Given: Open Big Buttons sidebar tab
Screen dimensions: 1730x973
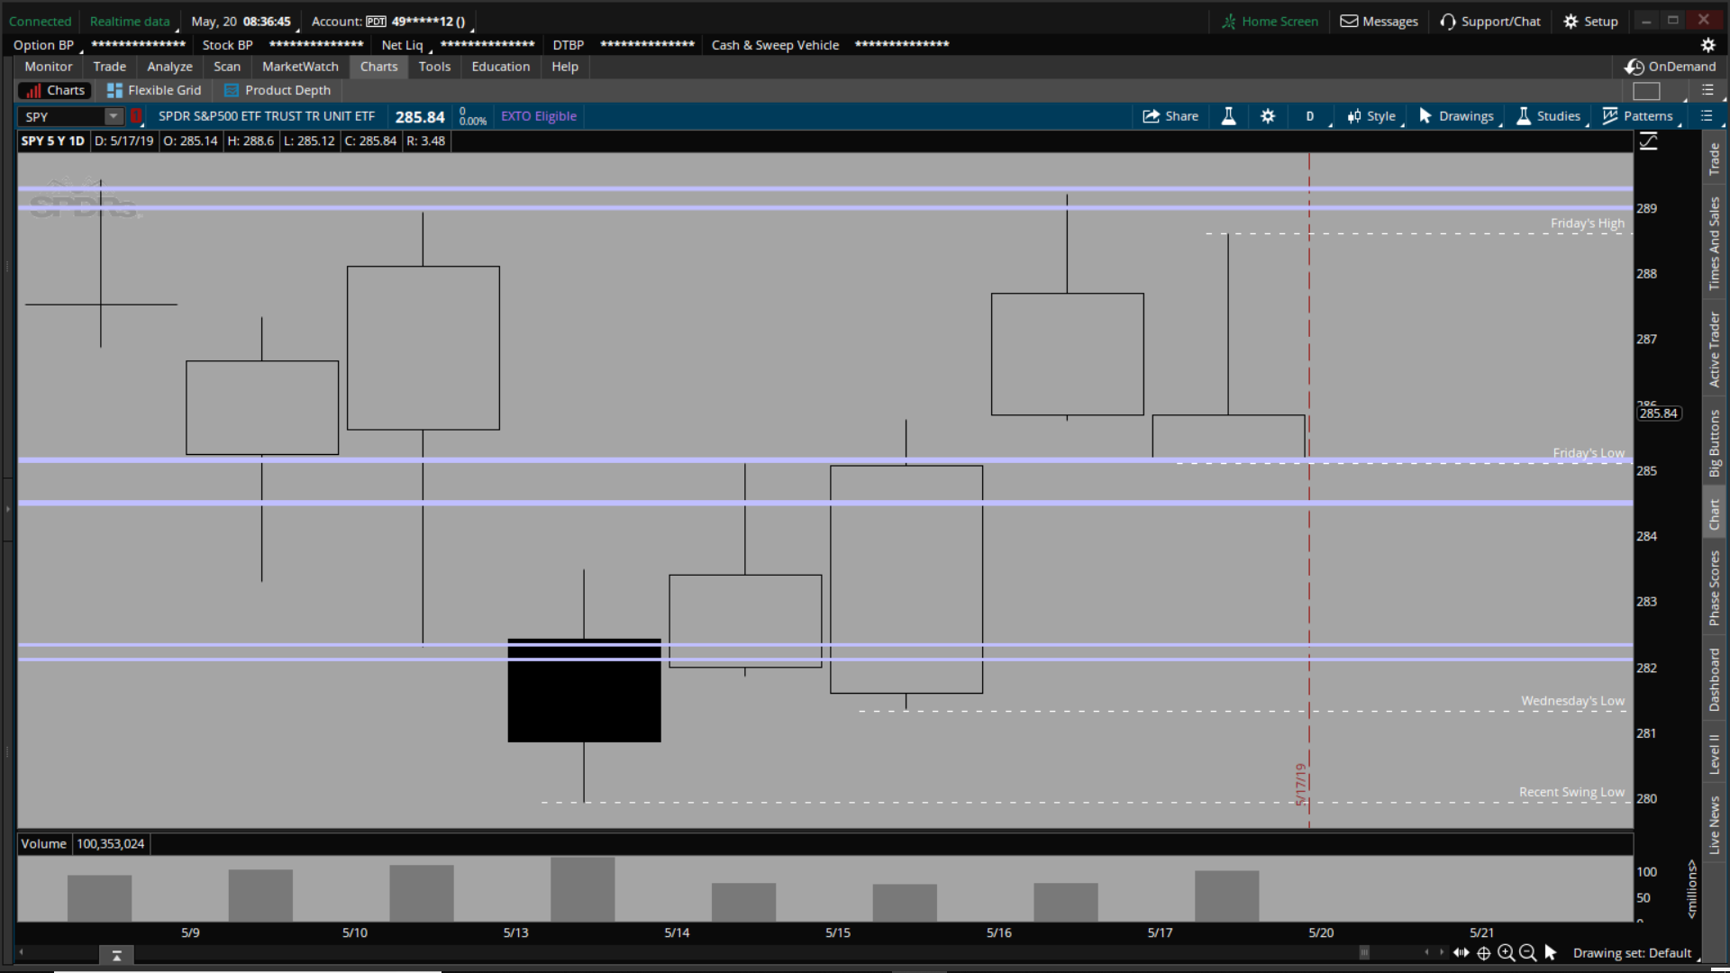Looking at the screenshot, I should [x=1714, y=442].
